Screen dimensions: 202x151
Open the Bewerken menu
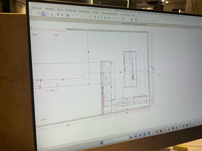50,9
